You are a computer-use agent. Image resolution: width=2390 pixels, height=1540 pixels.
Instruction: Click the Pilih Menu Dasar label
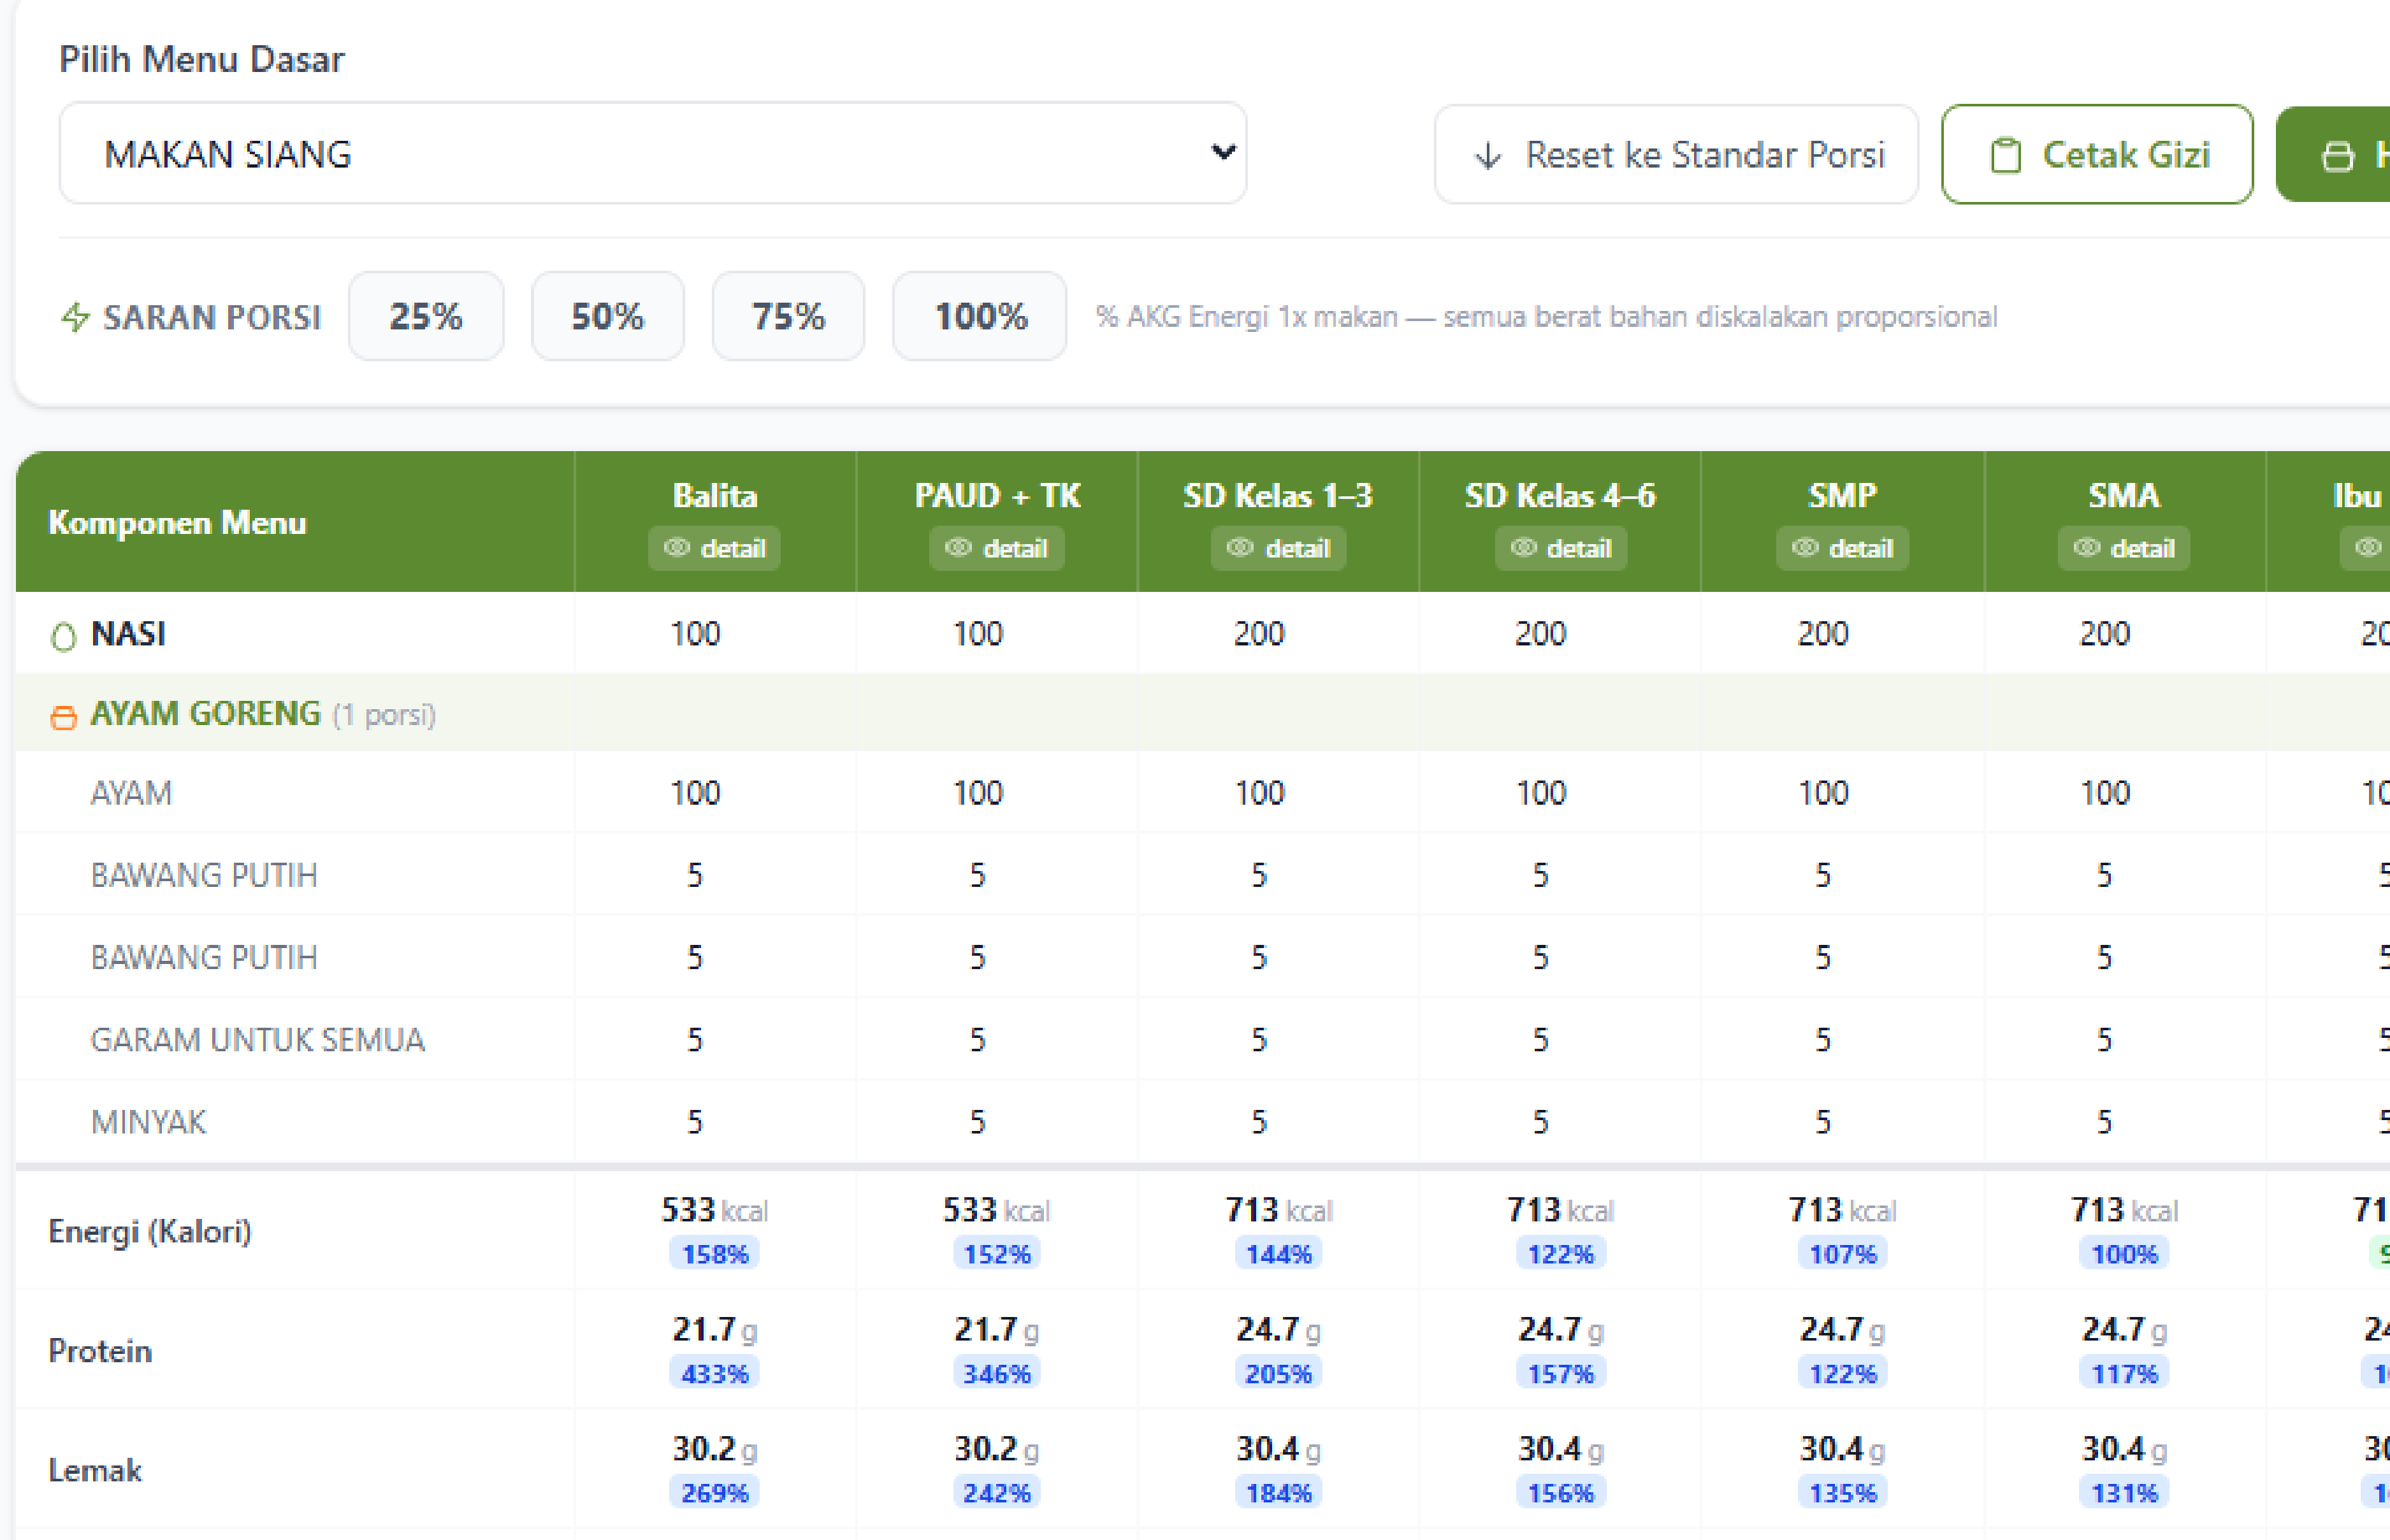click(x=201, y=59)
